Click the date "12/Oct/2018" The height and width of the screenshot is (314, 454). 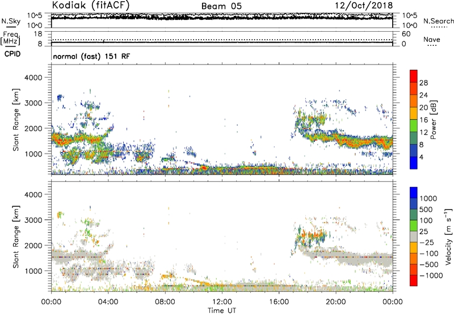coord(364,6)
